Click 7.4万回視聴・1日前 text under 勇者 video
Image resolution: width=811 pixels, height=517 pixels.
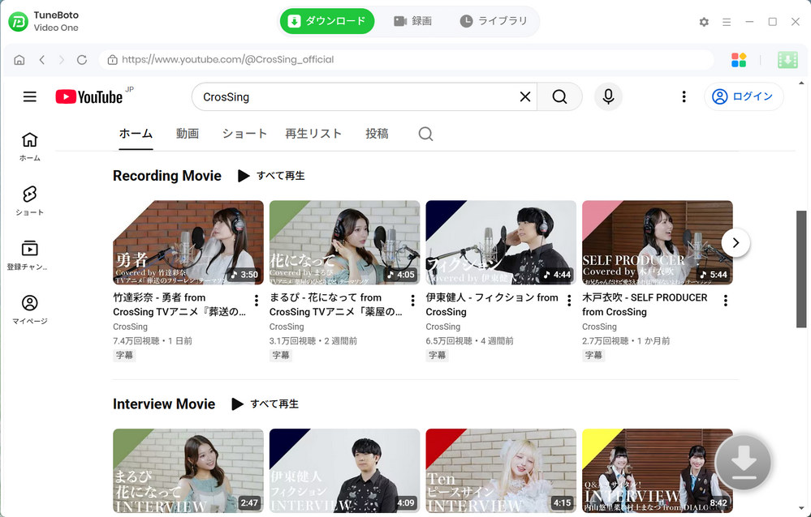pos(153,341)
